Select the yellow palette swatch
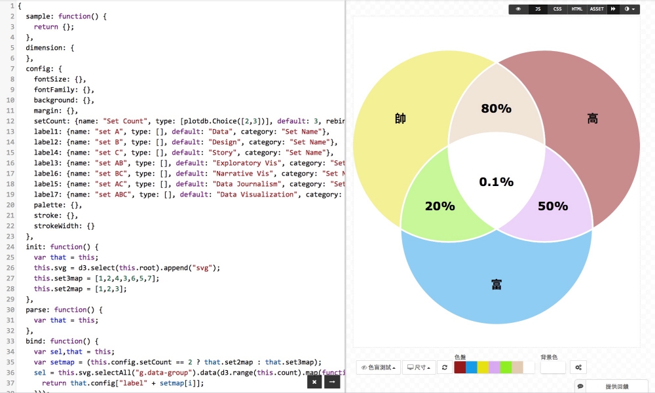This screenshot has height=393, width=655. click(x=483, y=367)
